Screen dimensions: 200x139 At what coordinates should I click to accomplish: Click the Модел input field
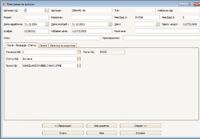tap(36, 17)
